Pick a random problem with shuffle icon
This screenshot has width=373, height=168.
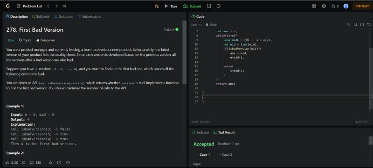[x=64, y=6]
